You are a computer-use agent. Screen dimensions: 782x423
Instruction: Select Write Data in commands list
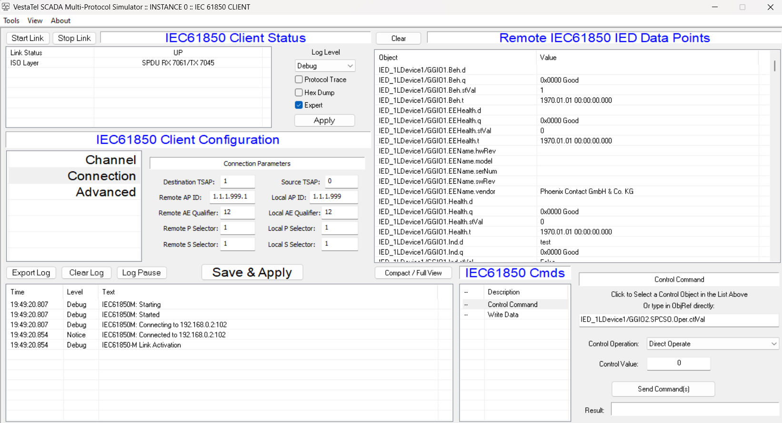tap(503, 315)
